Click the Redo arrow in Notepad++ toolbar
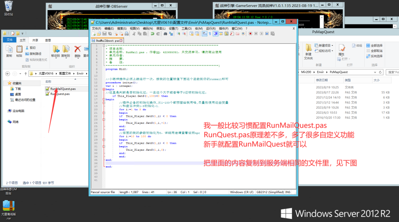399x222 pixels. [158, 33]
